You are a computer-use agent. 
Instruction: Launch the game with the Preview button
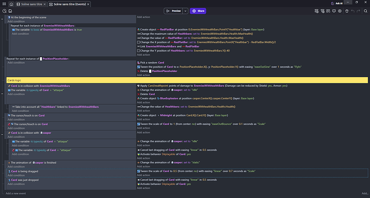pos(173,11)
